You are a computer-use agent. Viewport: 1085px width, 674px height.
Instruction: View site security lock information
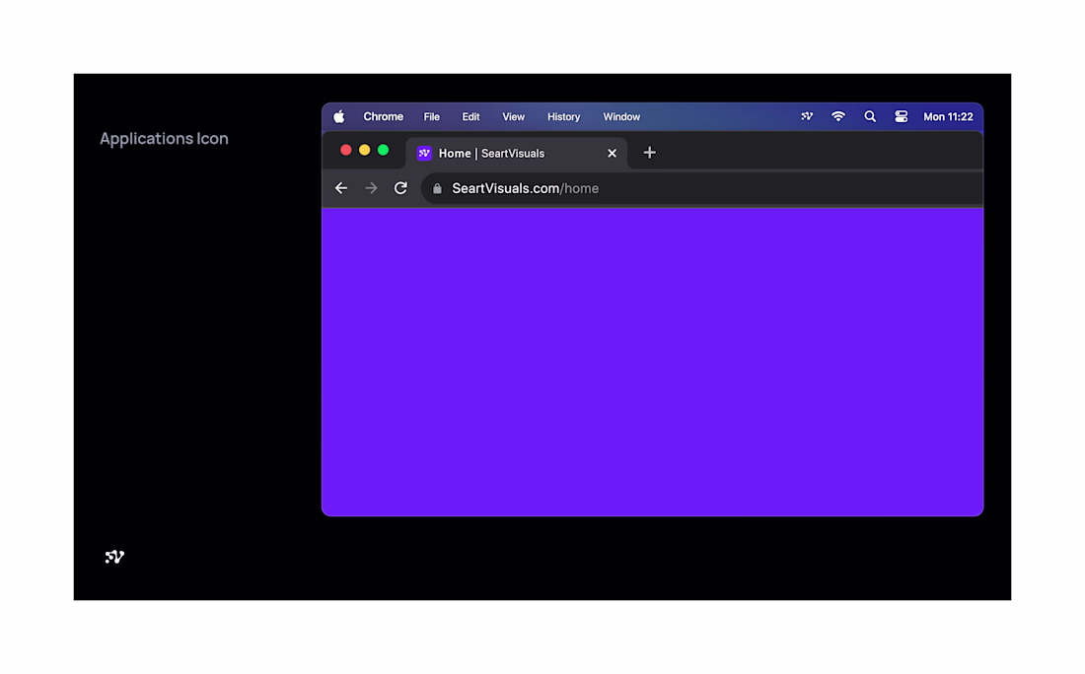point(437,188)
